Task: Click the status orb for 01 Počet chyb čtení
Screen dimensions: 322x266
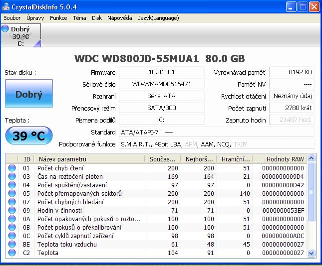Action: click(x=12, y=168)
